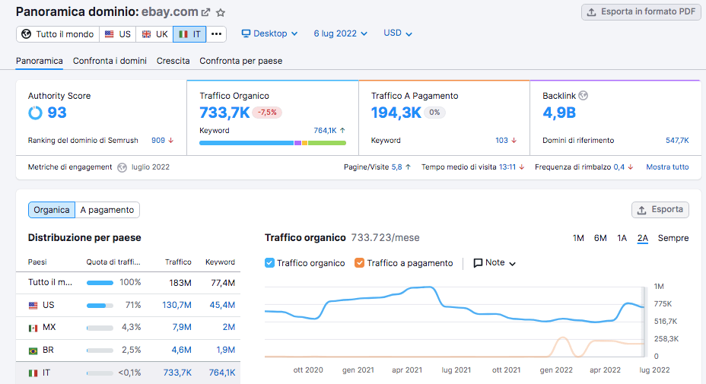706x384 pixels.
Task: Click the Mexico flag in country table
Action: (33, 328)
